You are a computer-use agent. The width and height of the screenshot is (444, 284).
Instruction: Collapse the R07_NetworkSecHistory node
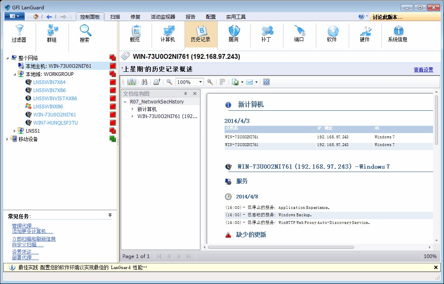125,102
